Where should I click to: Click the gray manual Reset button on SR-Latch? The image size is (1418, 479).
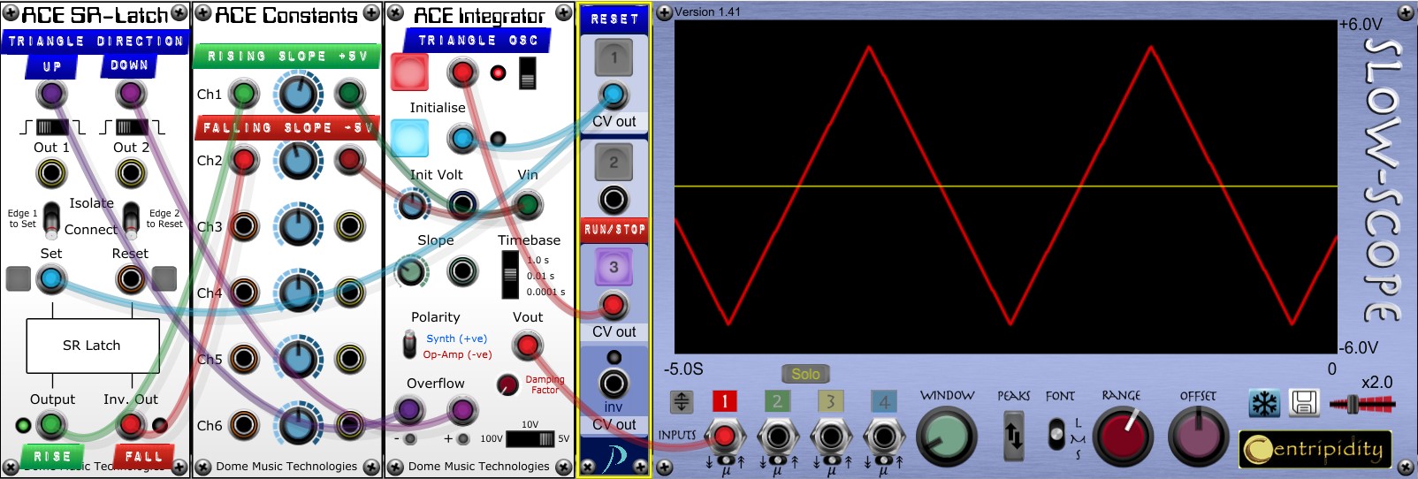(x=164, y=279)
